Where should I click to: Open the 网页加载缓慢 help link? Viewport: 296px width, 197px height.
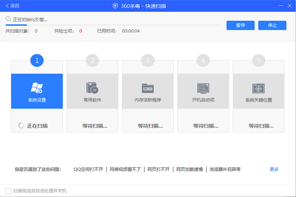coord(189,169)
